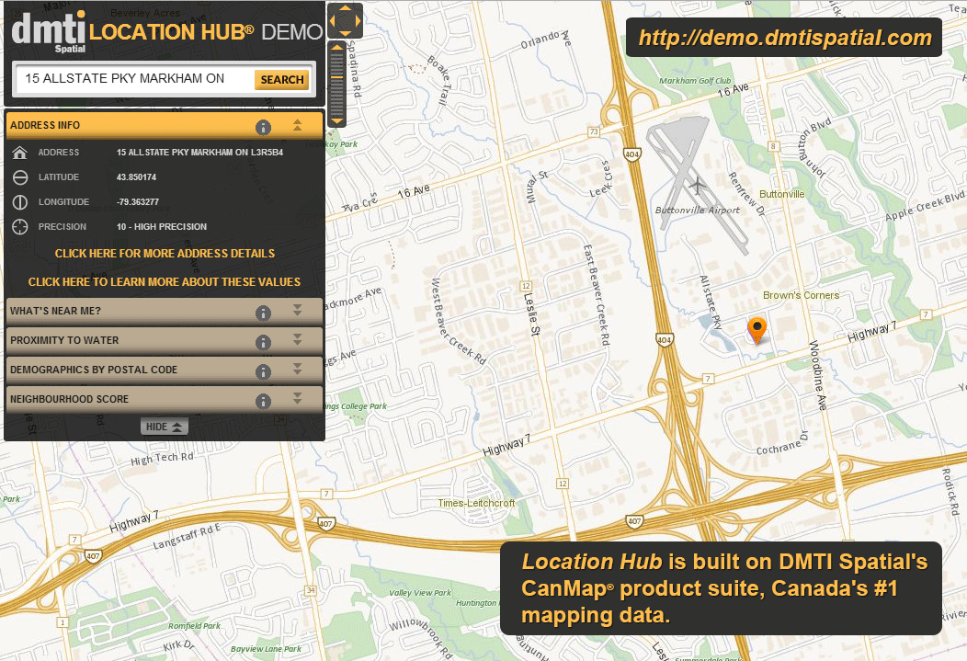Click the address search input field

click(133, 79)
